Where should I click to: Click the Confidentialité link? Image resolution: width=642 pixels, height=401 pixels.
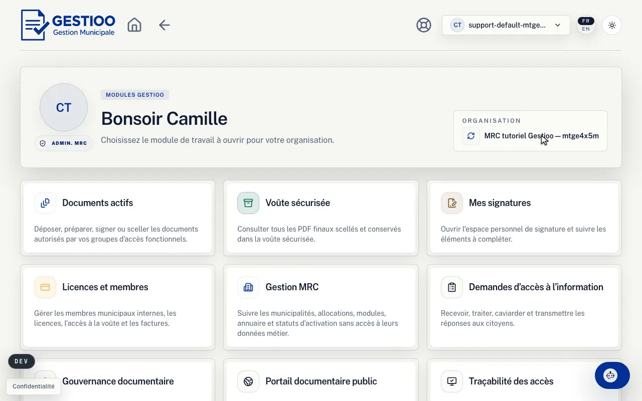tap(34, 386)
